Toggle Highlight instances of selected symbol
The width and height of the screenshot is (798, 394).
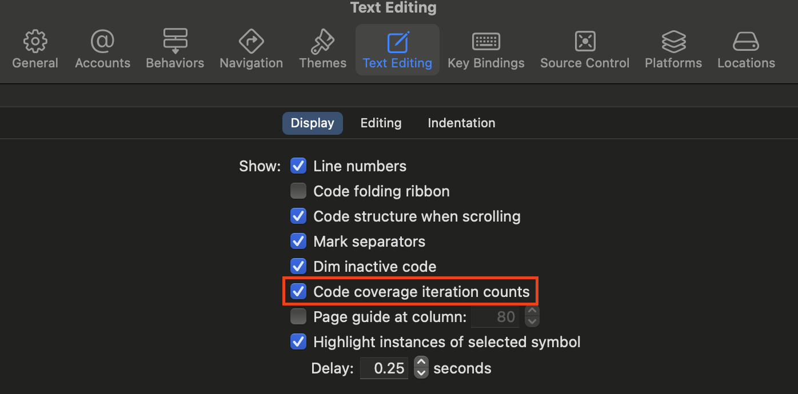298,342
